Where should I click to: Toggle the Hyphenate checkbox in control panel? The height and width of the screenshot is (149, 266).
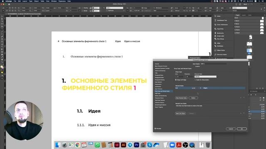[107, 11]
